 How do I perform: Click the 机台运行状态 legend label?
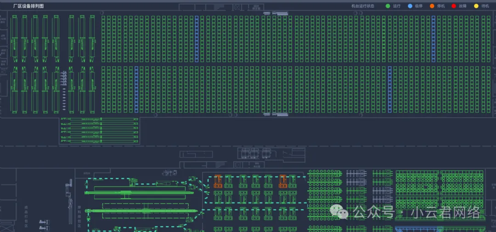pos(363,6)
